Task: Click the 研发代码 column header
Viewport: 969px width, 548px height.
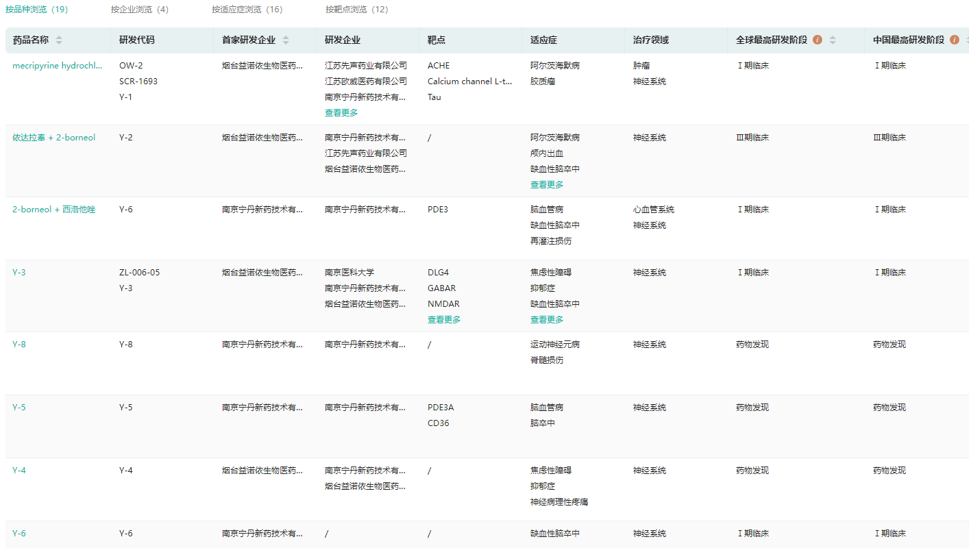Action: click(137, 40)
